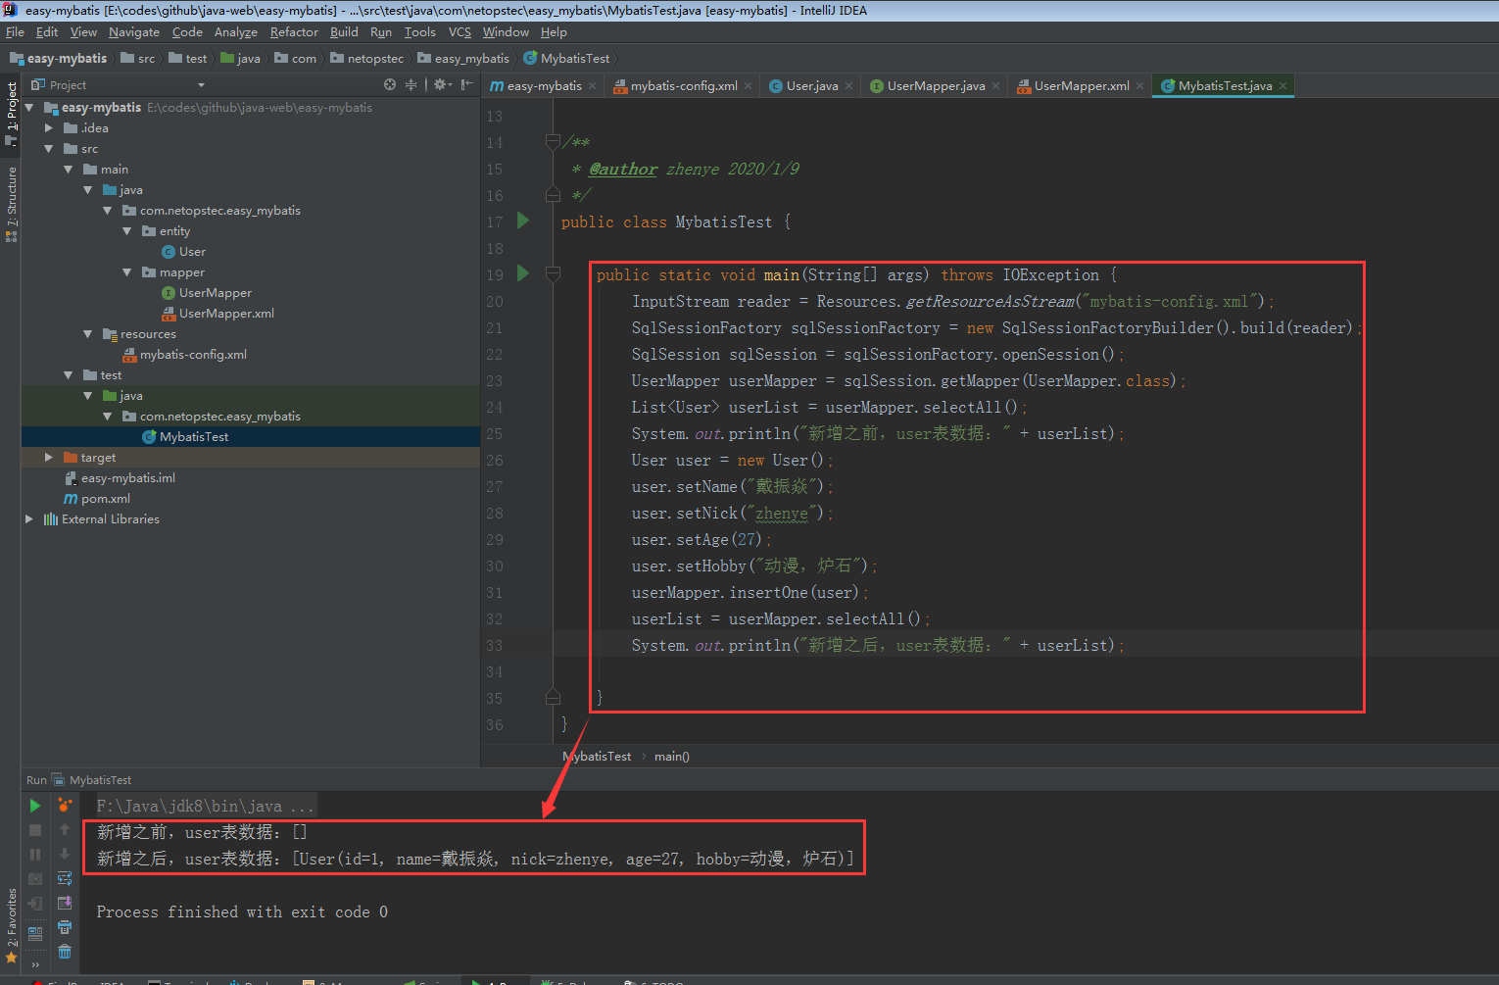Viewport: 1499px width, 985px height.
Task: Click easy_mybatis in navigation bar
Action: (463, 59)
